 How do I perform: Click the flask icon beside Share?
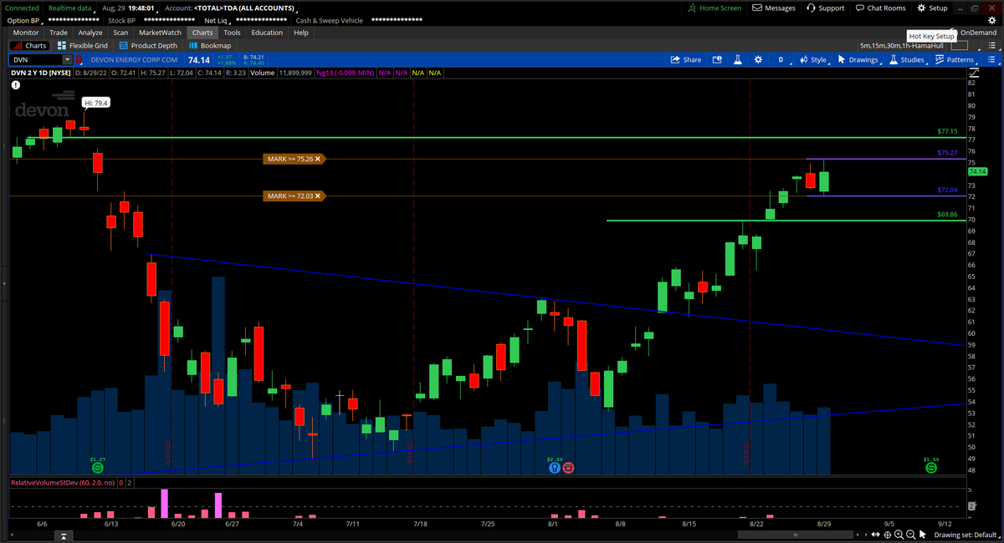click(738, 59)
